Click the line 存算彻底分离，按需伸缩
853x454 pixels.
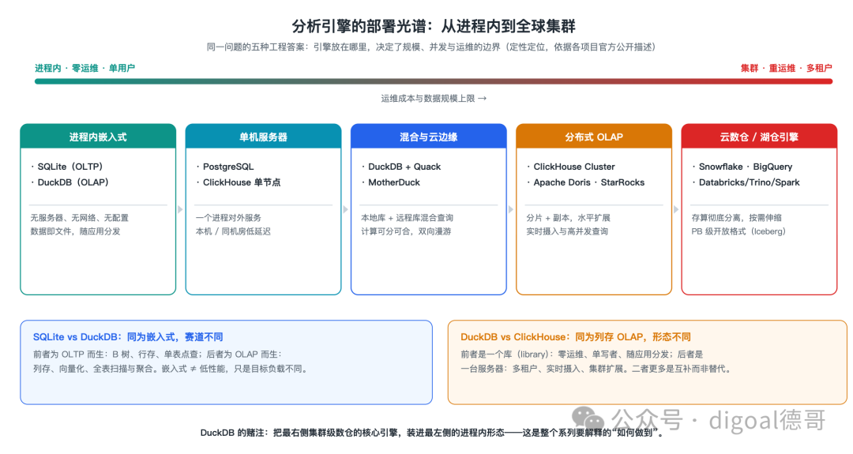pos(737,217)
